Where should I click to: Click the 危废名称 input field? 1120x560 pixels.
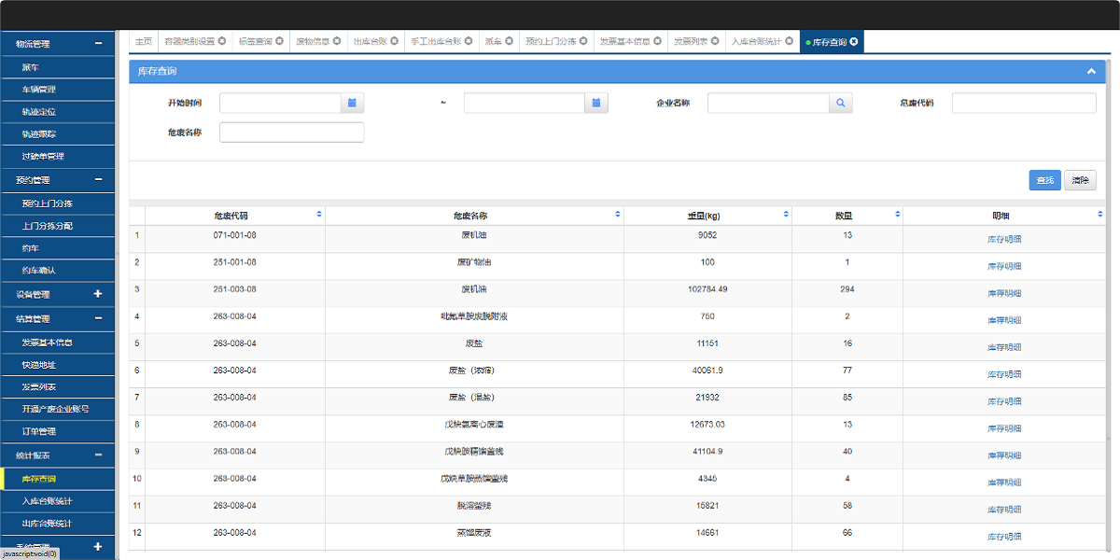point(291,133)
